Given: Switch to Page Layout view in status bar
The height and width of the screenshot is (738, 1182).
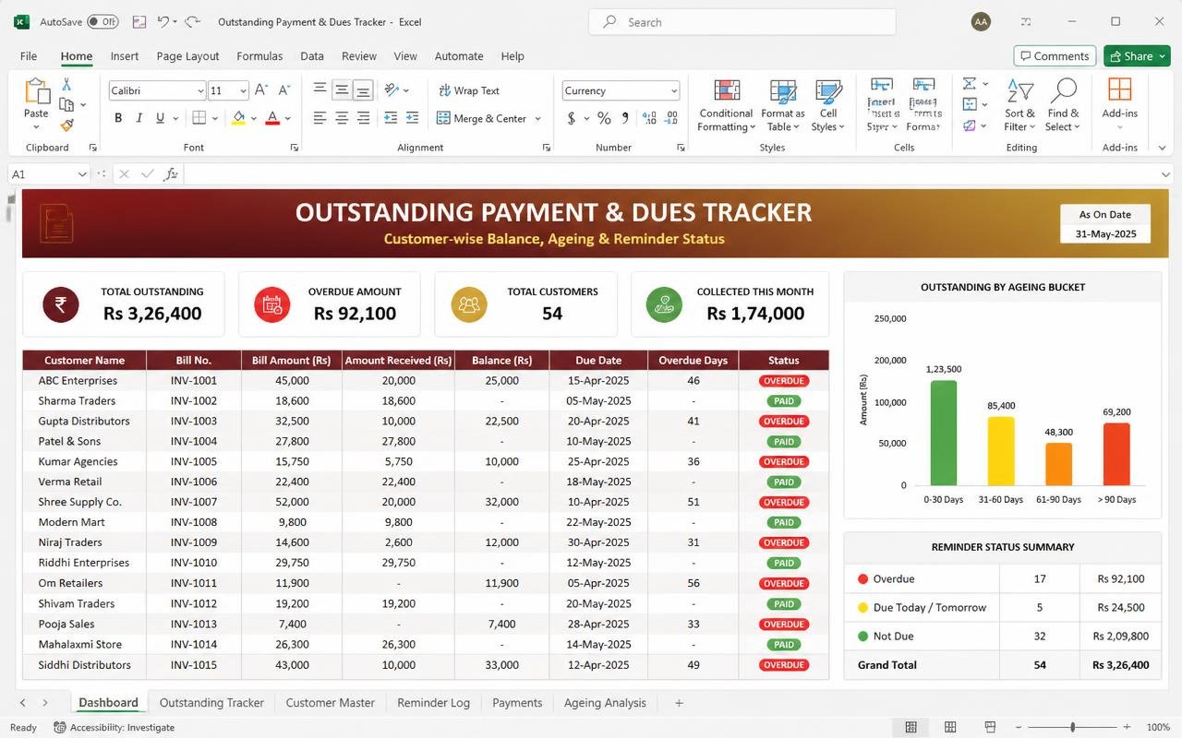Looking at the screenshot, I should (x=950, y=727).
